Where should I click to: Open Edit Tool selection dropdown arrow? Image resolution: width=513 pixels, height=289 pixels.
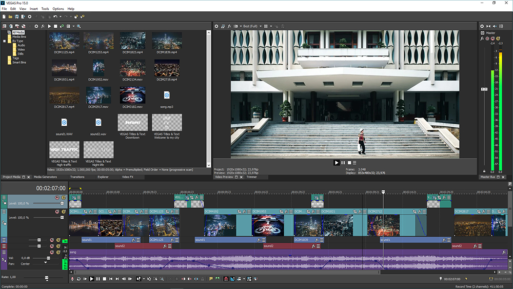[144, 279]
